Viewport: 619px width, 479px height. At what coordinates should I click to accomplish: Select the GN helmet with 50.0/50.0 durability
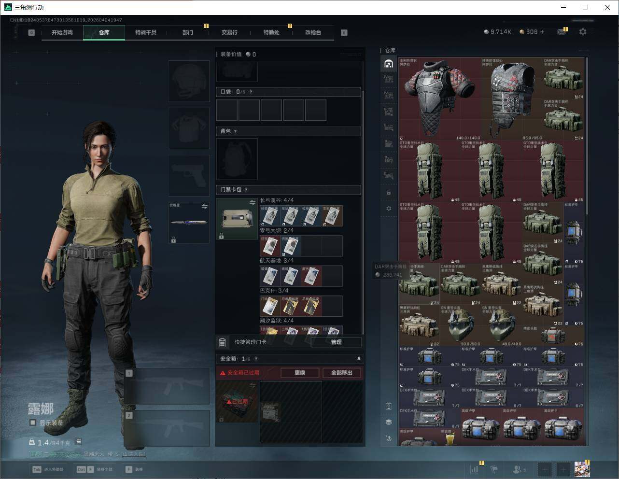point(460,325)
